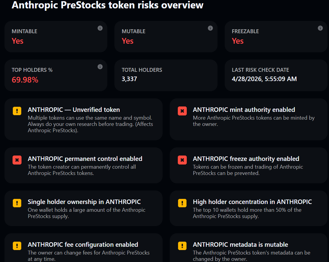The image size is (329, 262).
Task: Click the 69.98% top holders figure
Action: 25,80
